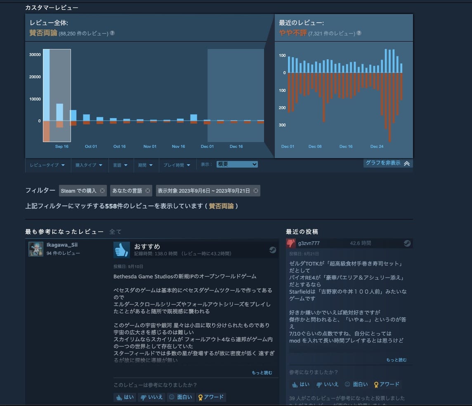The width and height of the screenshot is (472, 406).
Task: Click the 'やや不評' recent review summary
Action: pos(293,33)
